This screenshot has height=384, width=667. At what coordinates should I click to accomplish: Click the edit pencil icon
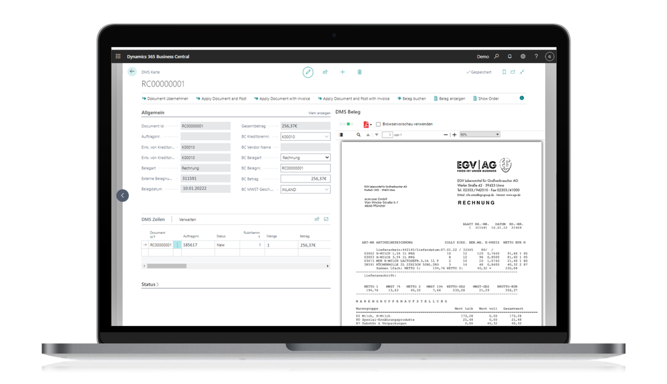(308, 72)
